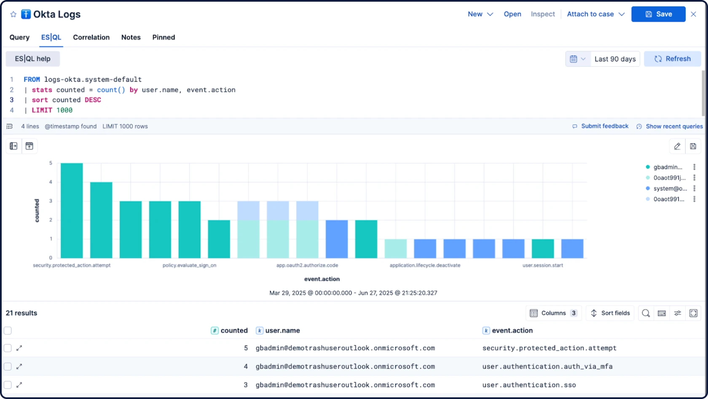This screenshot has width=708, height=399.
Task: Expand the Attach to case menu
Action: click(x=595, y=14)
